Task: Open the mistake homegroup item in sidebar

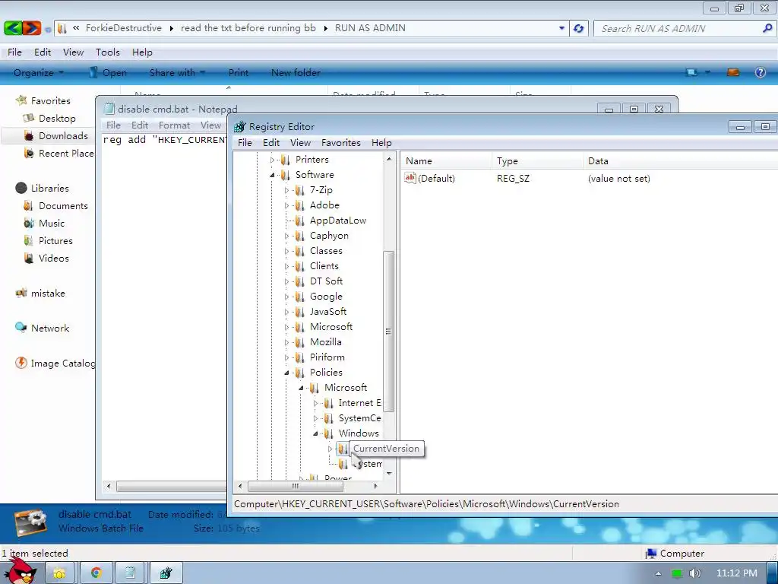Action: 48,293
